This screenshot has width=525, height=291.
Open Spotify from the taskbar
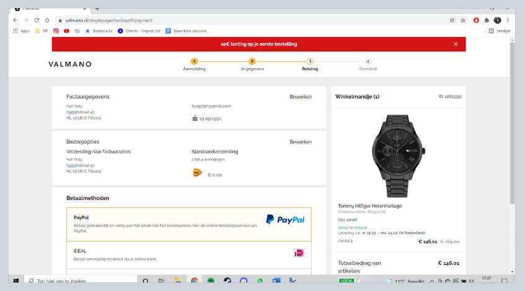(211, 280)
